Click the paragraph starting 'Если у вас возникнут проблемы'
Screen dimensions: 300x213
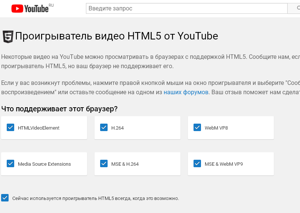(151, 88)
